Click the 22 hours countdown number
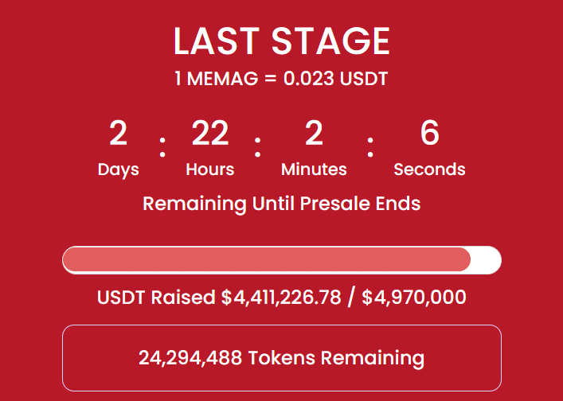The image size is (563, 401). point(210,133)
